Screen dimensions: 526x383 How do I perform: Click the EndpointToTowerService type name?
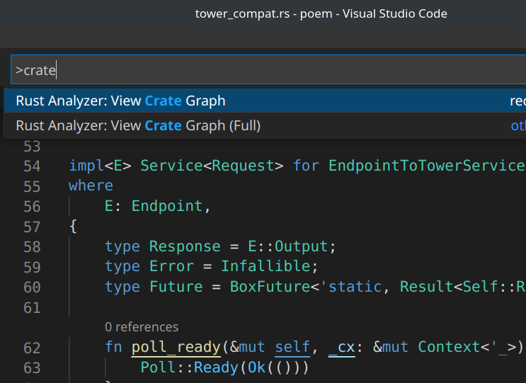[x=425, y=166]
